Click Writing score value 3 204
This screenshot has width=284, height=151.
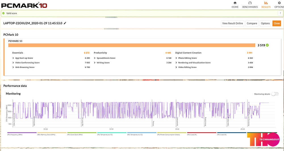[169, 63]
